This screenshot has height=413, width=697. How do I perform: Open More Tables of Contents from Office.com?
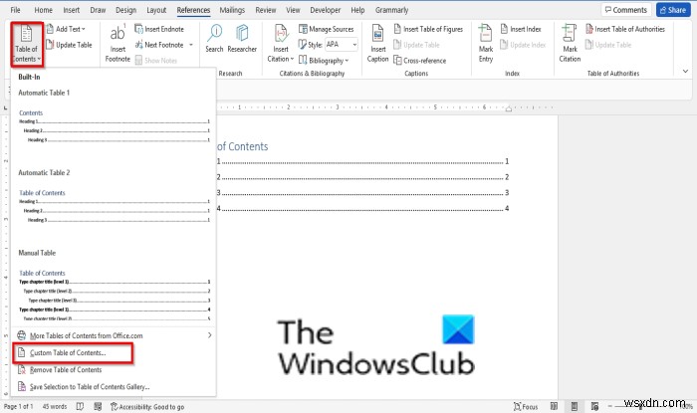tap(114, 335)
